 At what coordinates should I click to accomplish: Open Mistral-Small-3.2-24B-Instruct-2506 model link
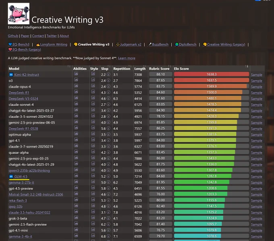click(36, 194)
